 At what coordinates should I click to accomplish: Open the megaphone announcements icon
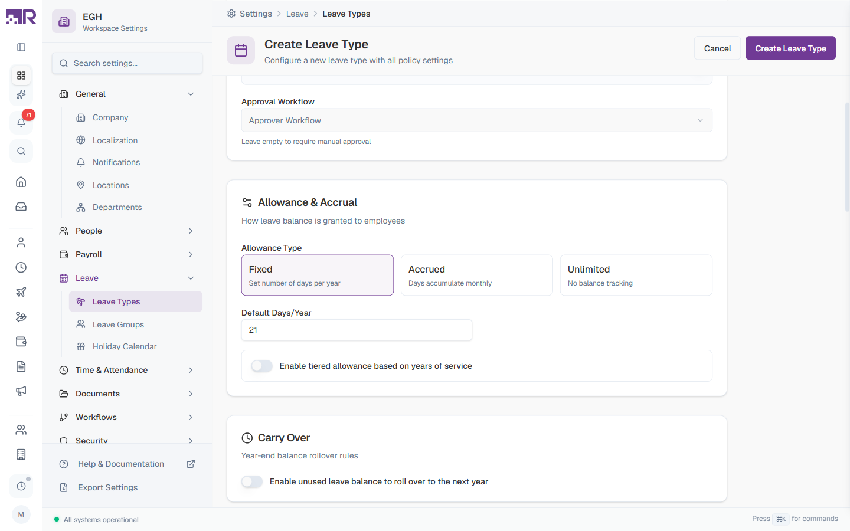[21, 391]
